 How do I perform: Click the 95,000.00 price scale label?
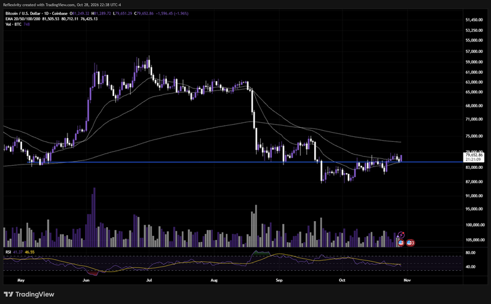coord(474,209)
